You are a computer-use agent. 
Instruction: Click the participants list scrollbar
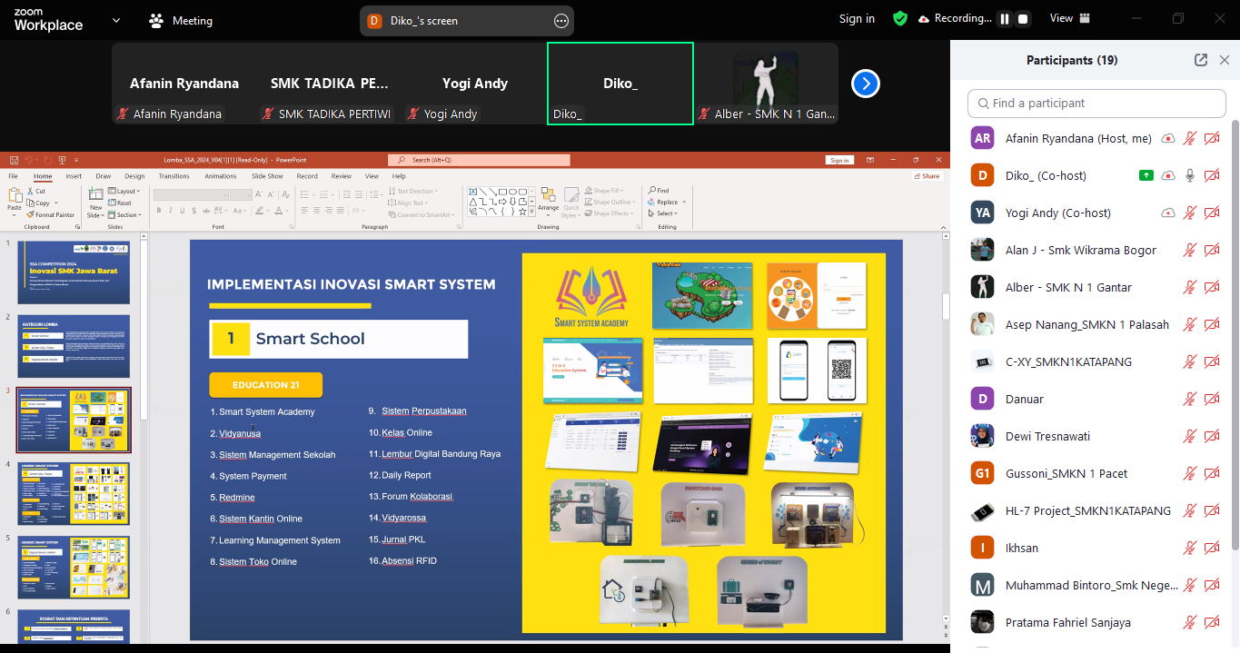tap(1235, 334)
